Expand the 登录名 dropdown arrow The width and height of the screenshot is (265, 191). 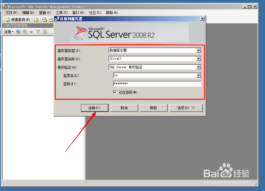(x=199, y=75)
